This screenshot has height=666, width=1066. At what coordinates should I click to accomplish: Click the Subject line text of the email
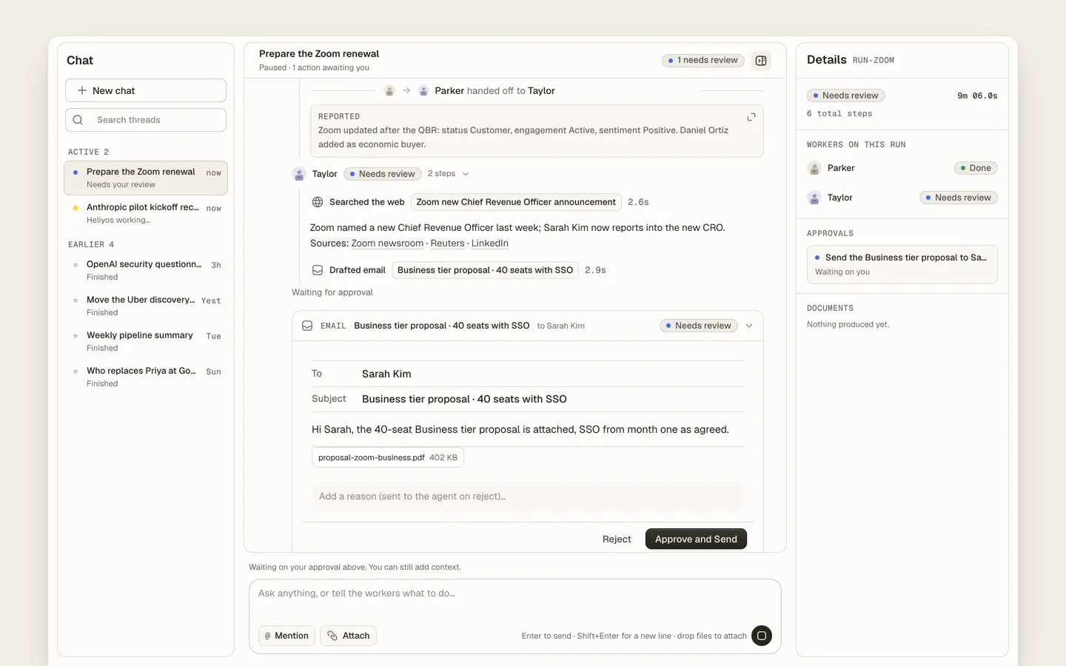[x=464, y=399]
